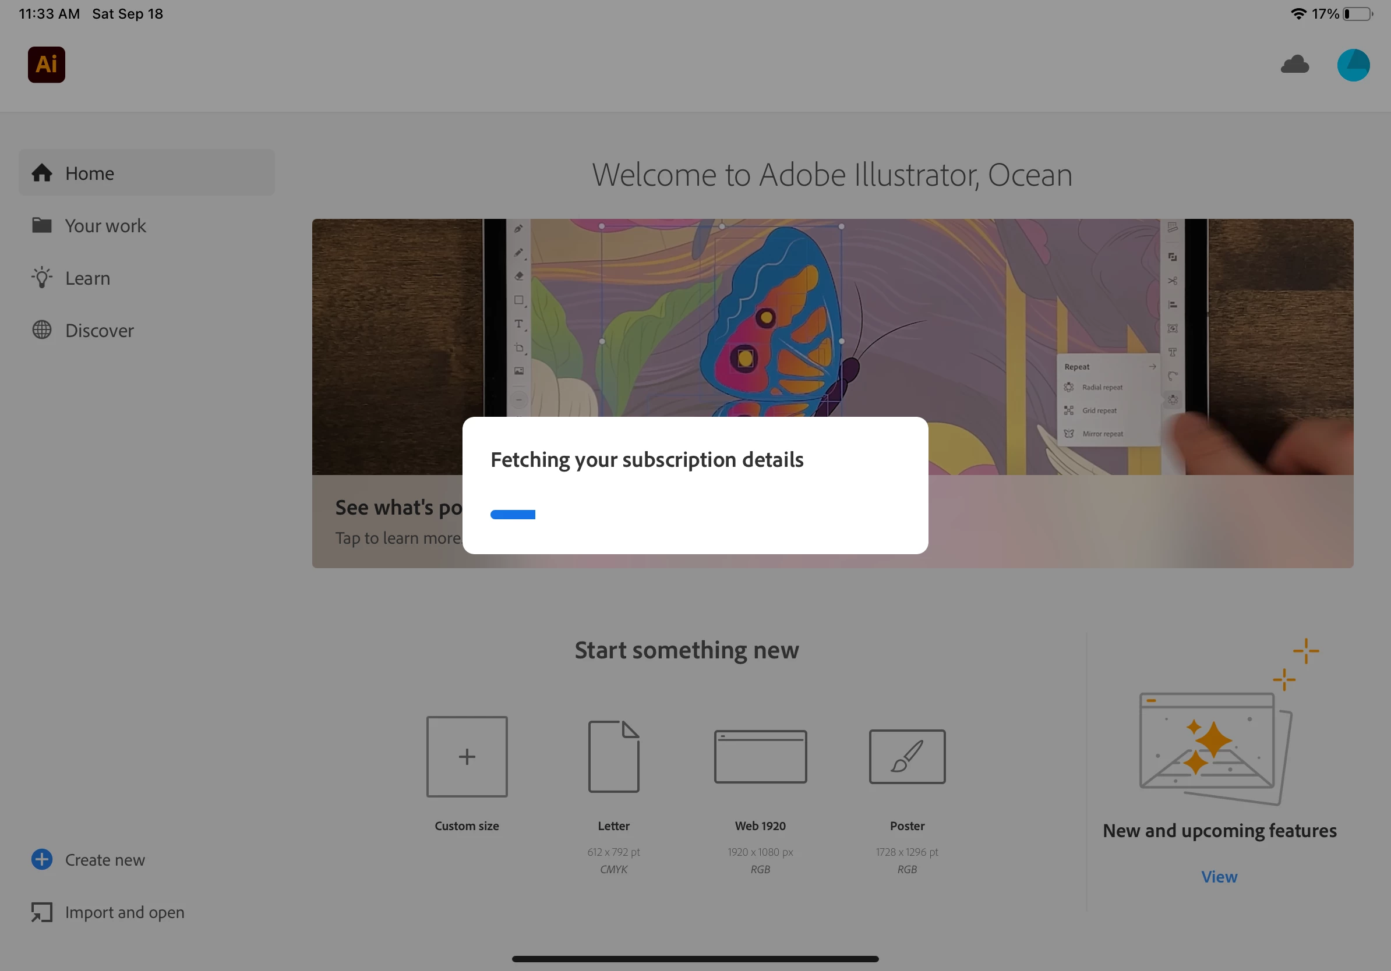Click the Import and open icon
This screenshot has width=1391, height=971.
pos(42,912)
